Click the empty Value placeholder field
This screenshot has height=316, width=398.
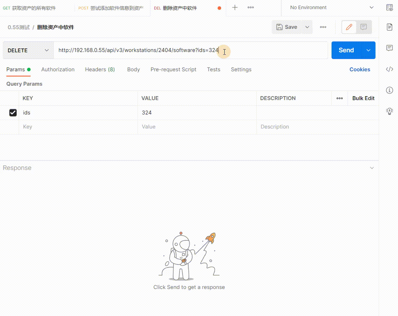click(x=197, y=127)
